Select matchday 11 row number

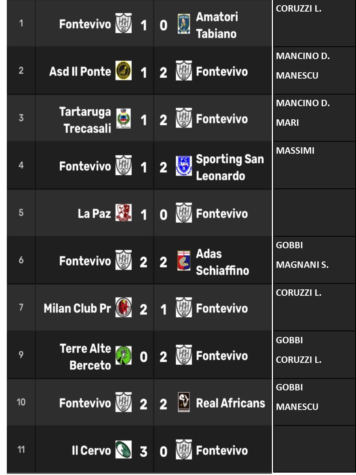pyautogui.click(x=21, y=449)
